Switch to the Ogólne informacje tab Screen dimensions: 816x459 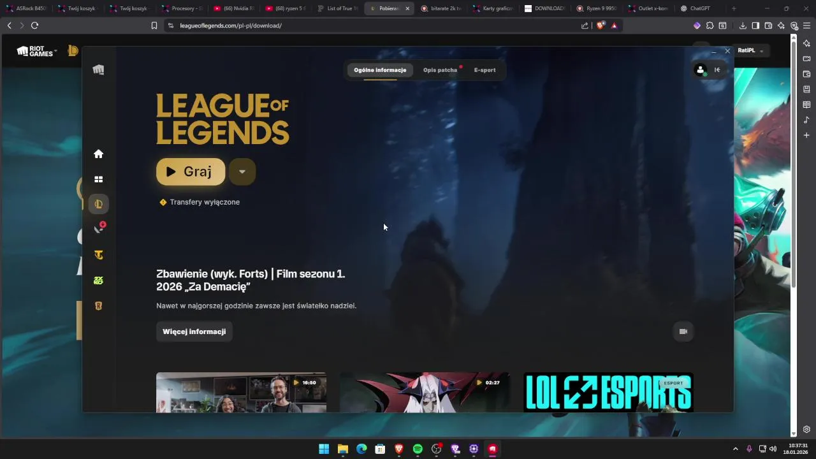coord(380,70)
